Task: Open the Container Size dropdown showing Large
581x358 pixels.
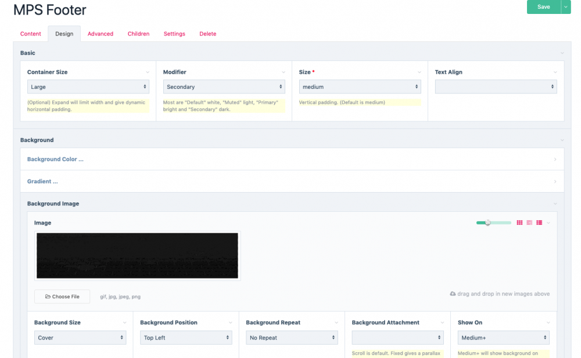Action: pos(88,86)
